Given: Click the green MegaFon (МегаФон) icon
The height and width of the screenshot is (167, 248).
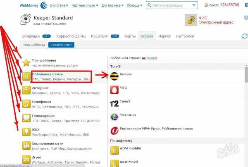Looking at the screenshot, I should (x=114, y=117).
